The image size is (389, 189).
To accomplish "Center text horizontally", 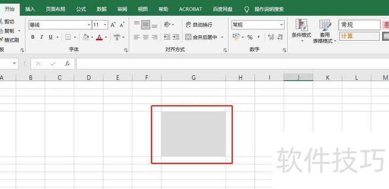I will [x=145, y=37].
